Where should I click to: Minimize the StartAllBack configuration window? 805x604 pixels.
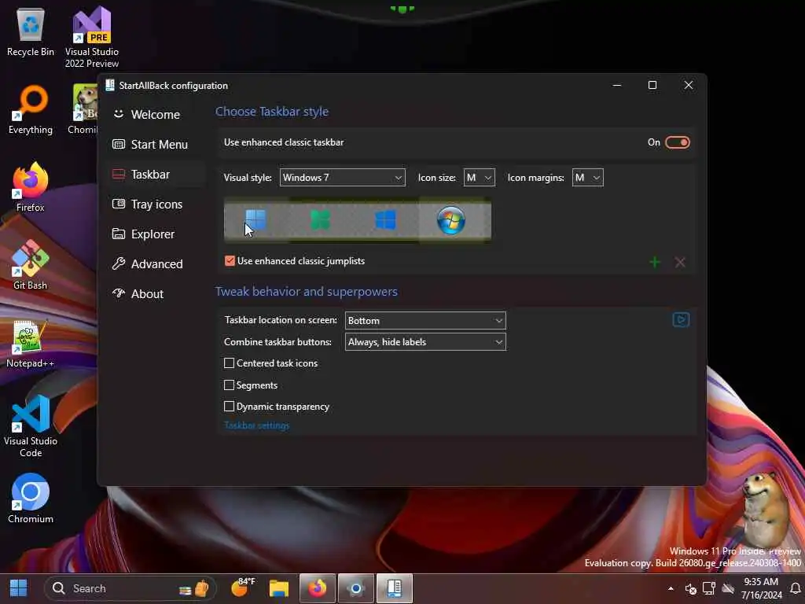(617, 85)
